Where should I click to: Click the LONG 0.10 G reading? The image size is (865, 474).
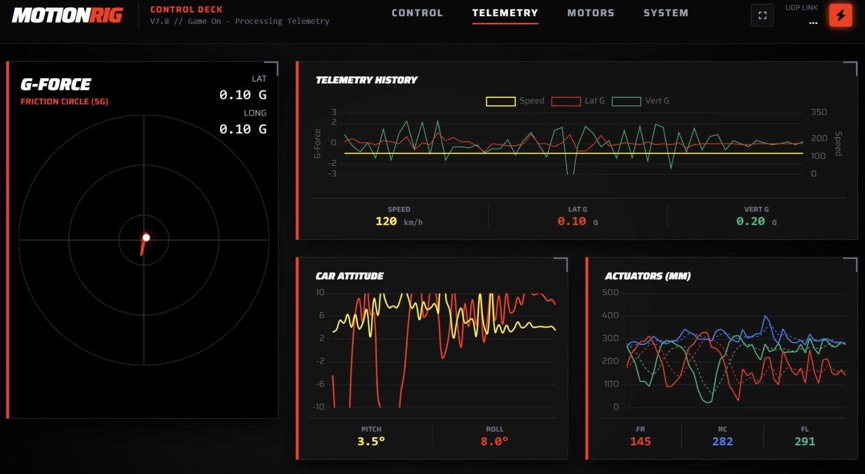[243, 122]
